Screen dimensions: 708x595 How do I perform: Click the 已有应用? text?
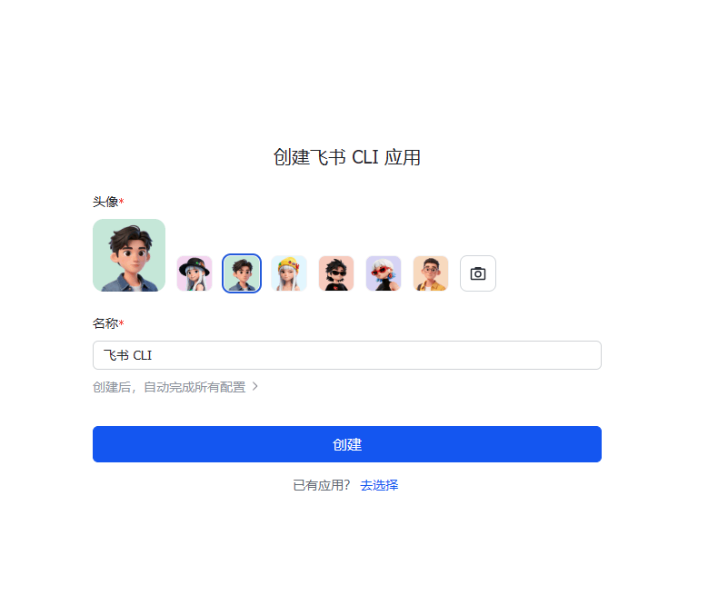click(x=322, y=485)
